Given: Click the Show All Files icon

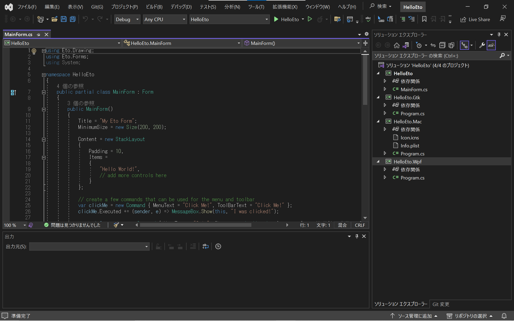Looking at the screenshot, I should tap(451, 45).
